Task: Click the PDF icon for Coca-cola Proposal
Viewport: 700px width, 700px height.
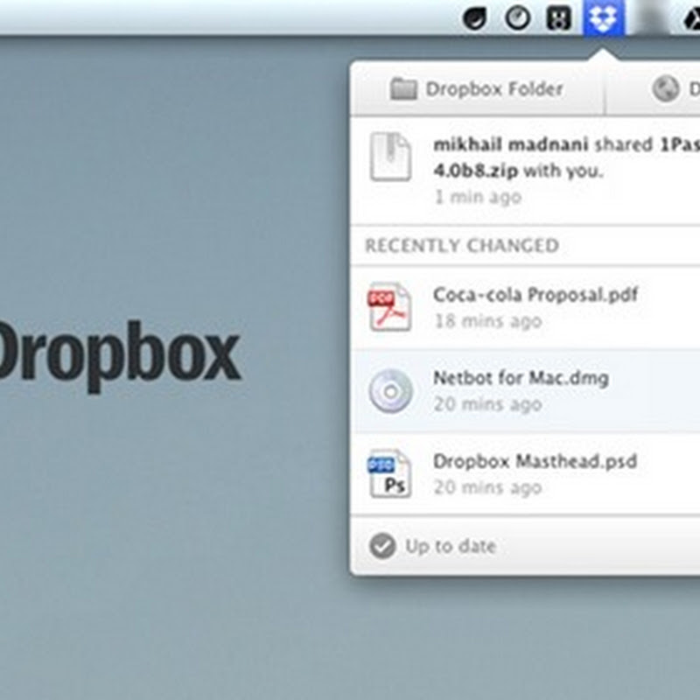Action: point(389,307)
